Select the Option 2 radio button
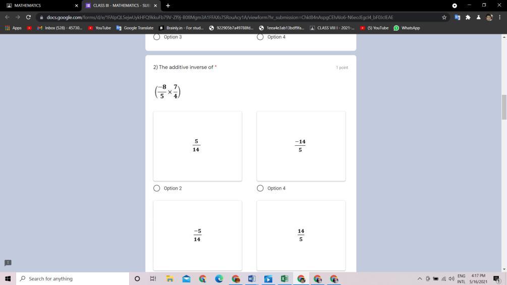The height and width of the screenshot is (285, 507). point(156,188)
